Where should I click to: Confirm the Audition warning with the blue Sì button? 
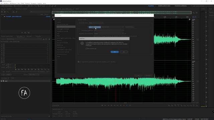pos(115,52)
